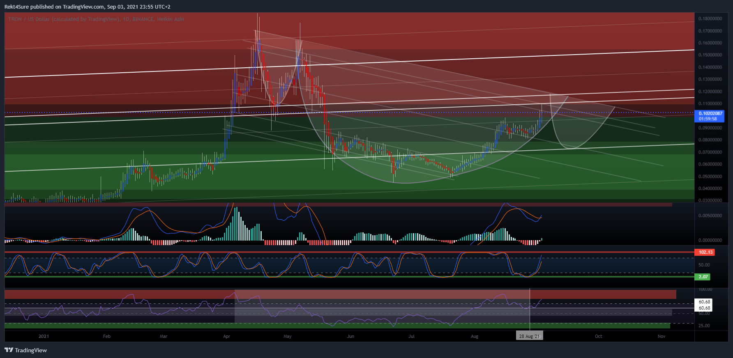Click the TradingView logo at bottom left
The height and width of the screenshot is (358, 733).
25,350
